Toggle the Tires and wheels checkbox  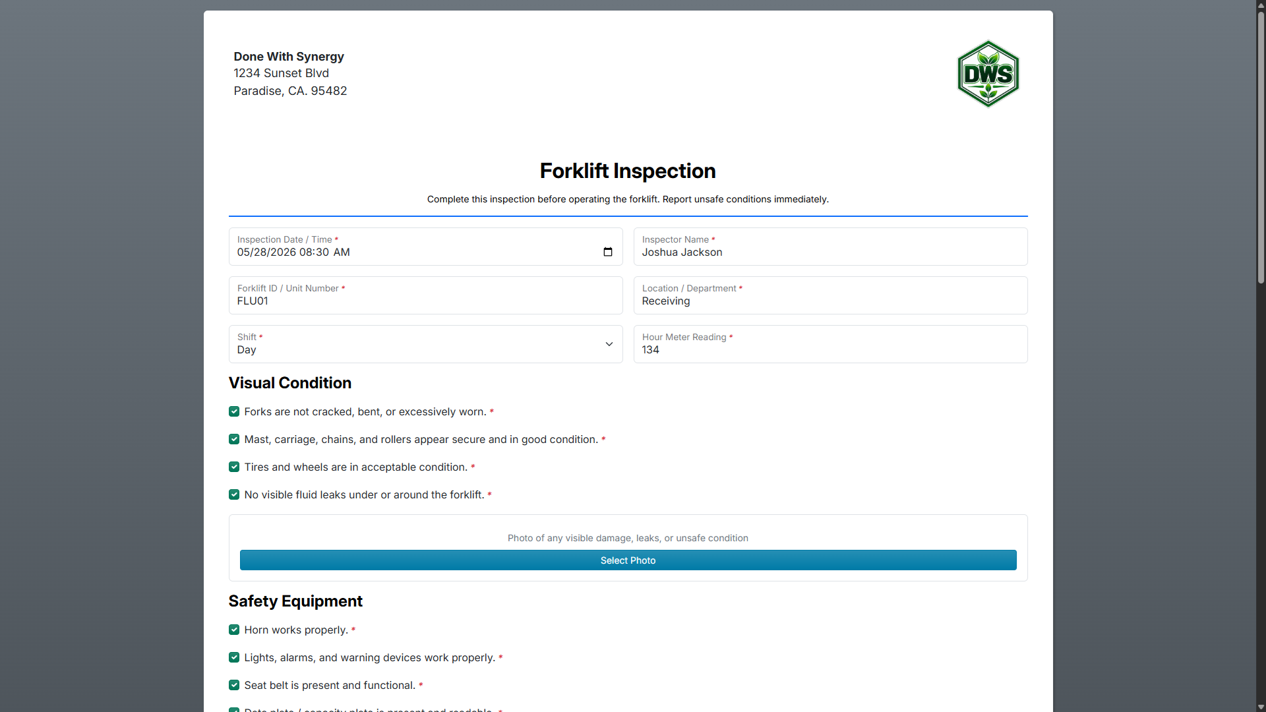[234, 467]
